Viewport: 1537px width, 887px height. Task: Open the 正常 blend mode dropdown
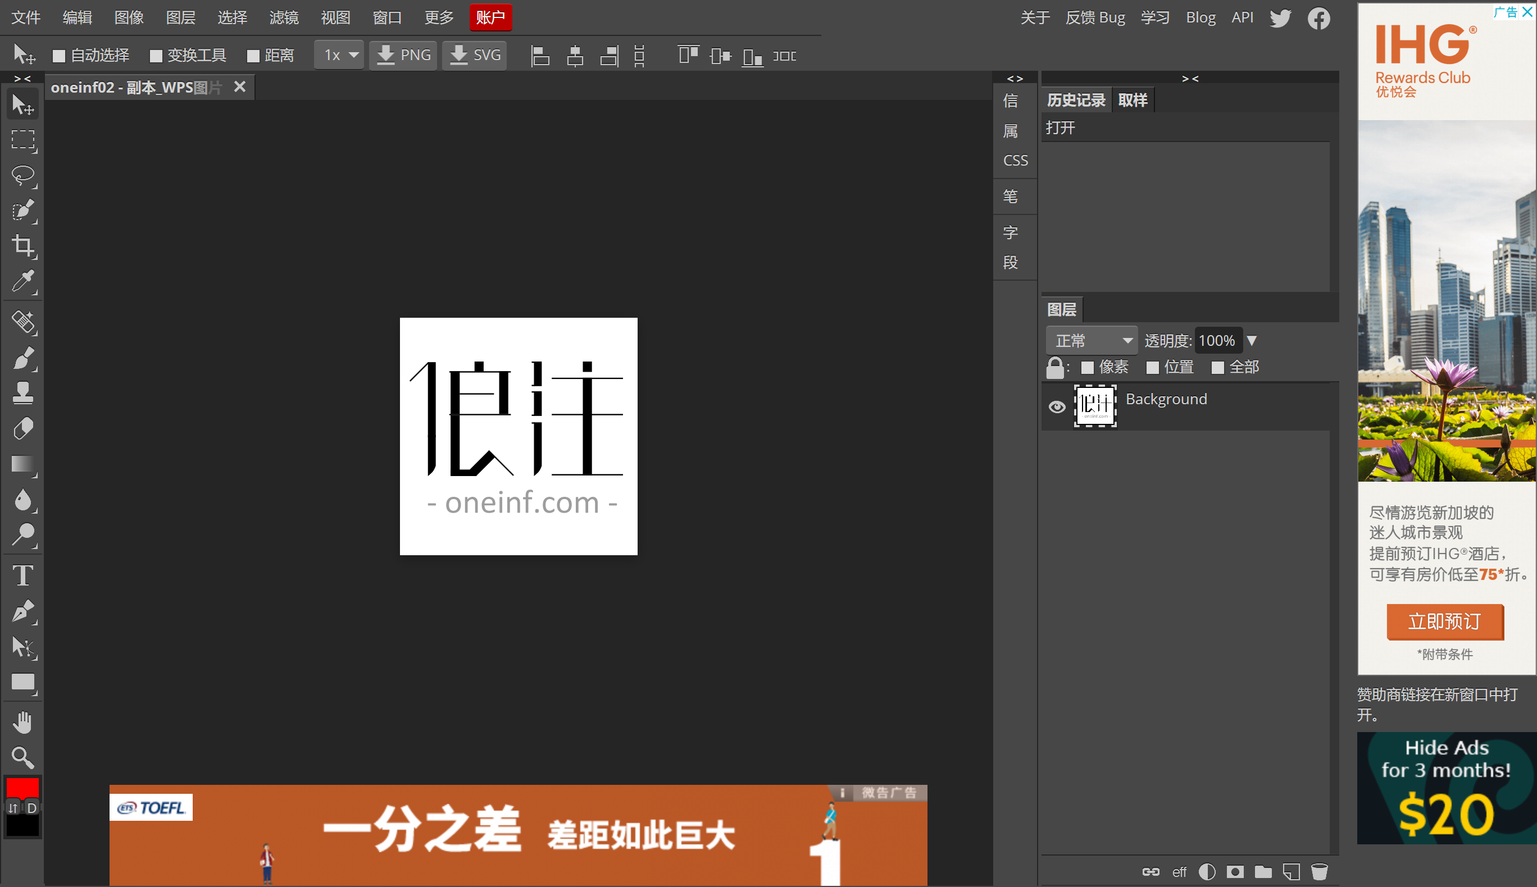pyautogui.click(x=1092, y=341)
